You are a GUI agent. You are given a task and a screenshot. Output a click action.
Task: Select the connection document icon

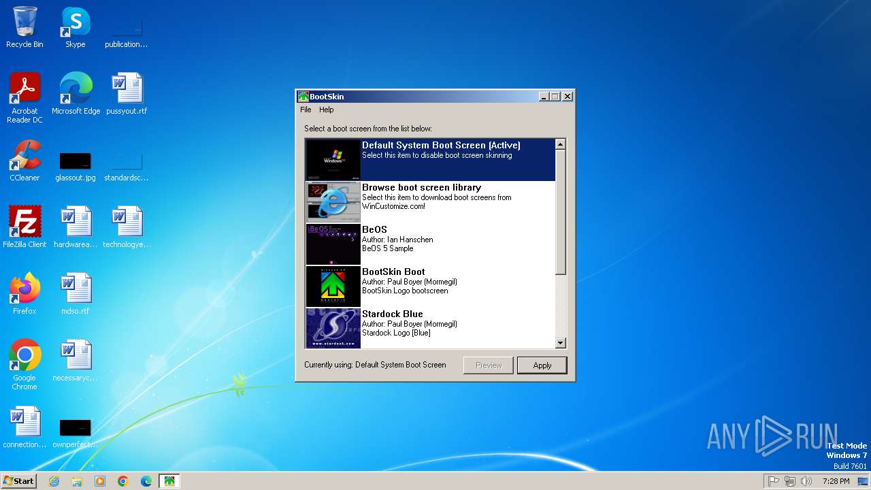tap(24, 427)
